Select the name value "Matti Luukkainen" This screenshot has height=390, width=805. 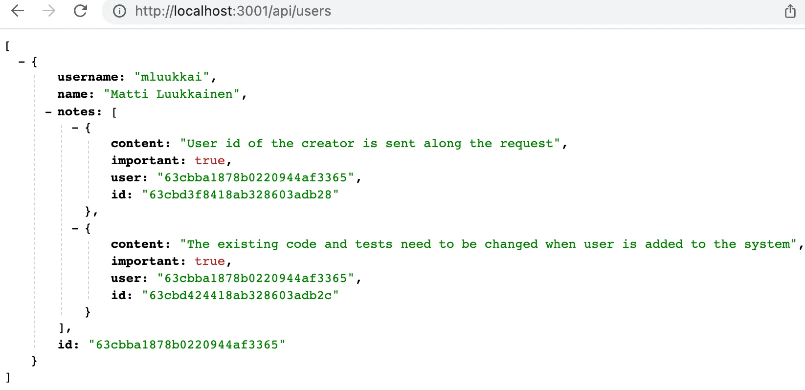(172, 94)
